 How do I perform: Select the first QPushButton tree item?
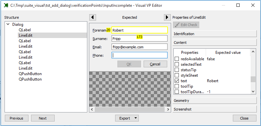pyautogui.click(x=30, y=74)
